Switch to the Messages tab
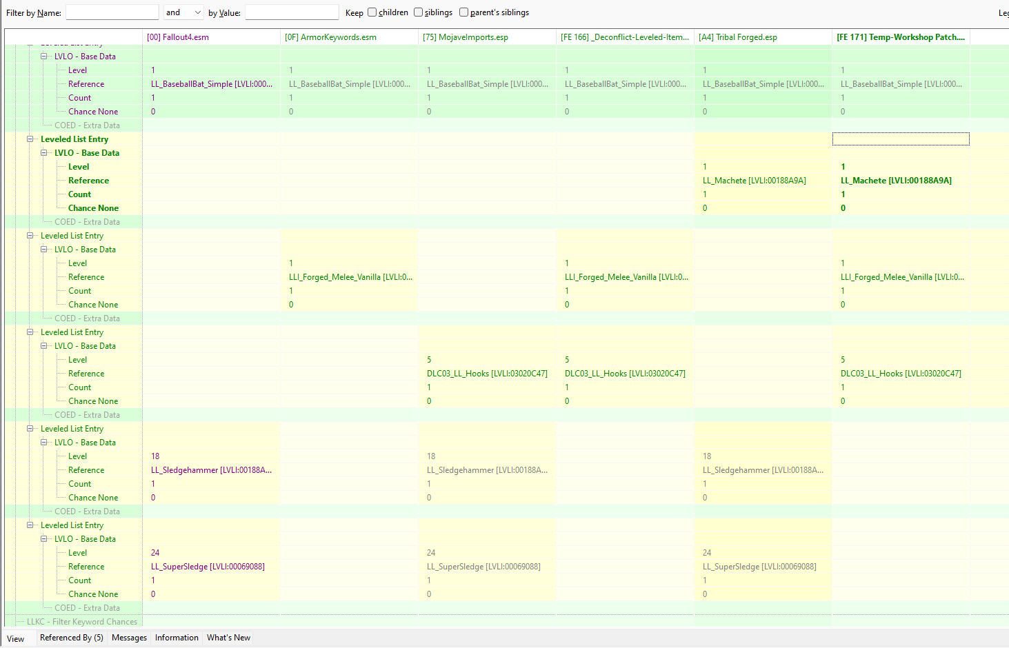 129,638
